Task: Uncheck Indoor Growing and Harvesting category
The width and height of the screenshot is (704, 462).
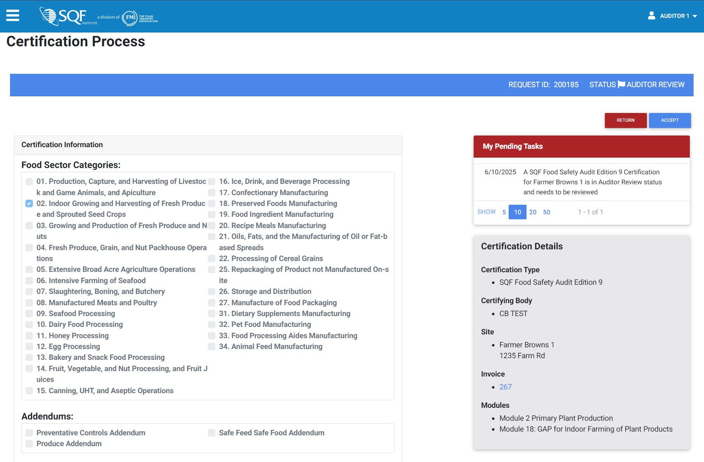Action: point(29,203)
